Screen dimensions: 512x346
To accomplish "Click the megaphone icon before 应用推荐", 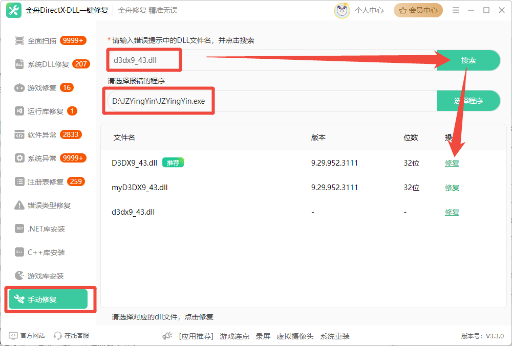I will point(167,336).
